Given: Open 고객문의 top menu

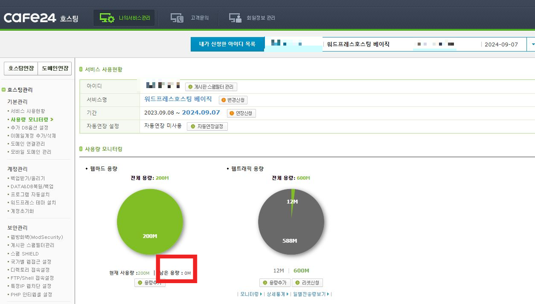Looking at the screenshot, I should 189,18.
